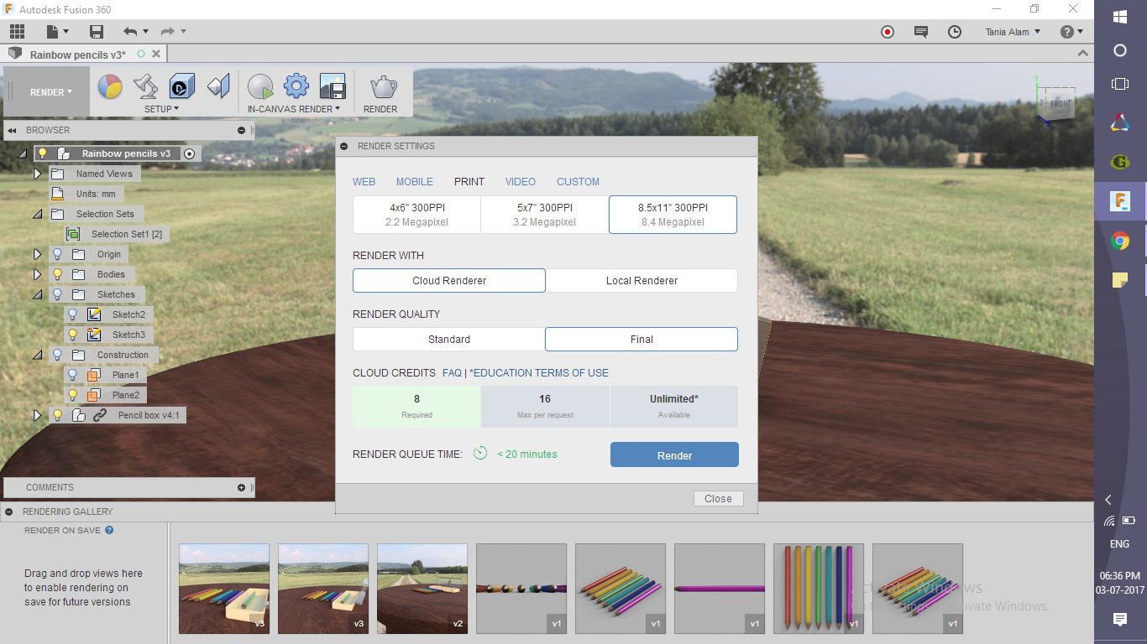Screen dimensions: 1147x644
Task: Choose Local Renderer
Action: (x=642, y=281)
